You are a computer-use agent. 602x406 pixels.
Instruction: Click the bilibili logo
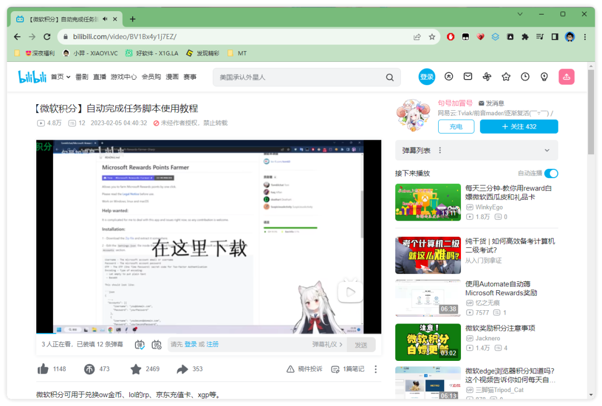point(32,77)
